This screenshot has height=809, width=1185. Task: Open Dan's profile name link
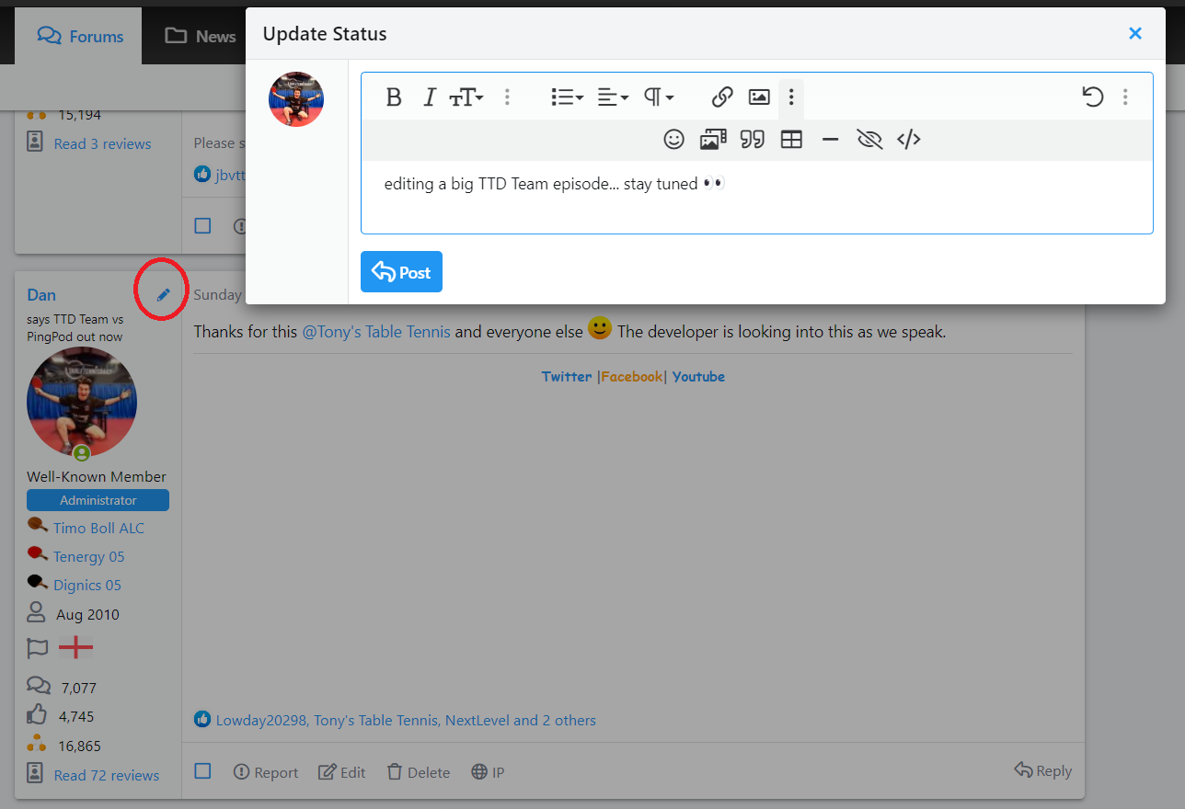pyautogui.click(x=41, y=295)
